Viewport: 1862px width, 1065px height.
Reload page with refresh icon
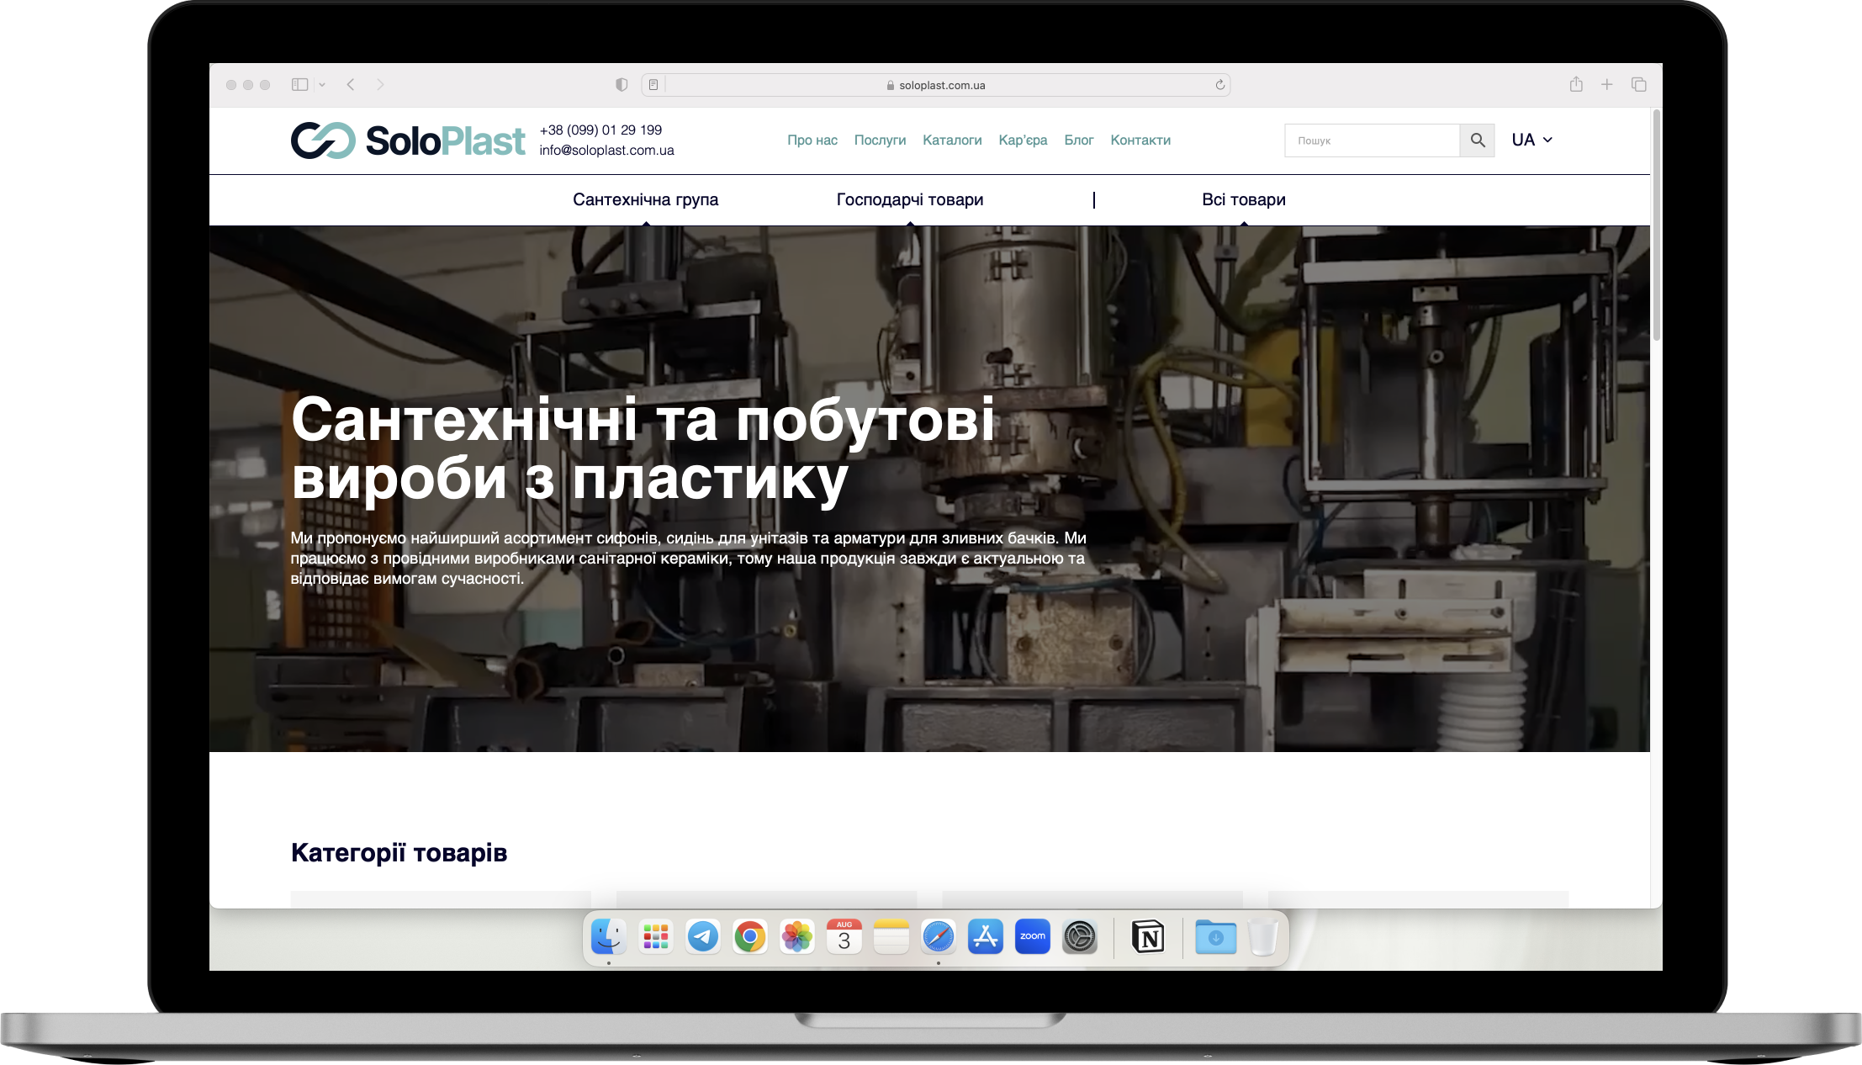(1219, 85)
